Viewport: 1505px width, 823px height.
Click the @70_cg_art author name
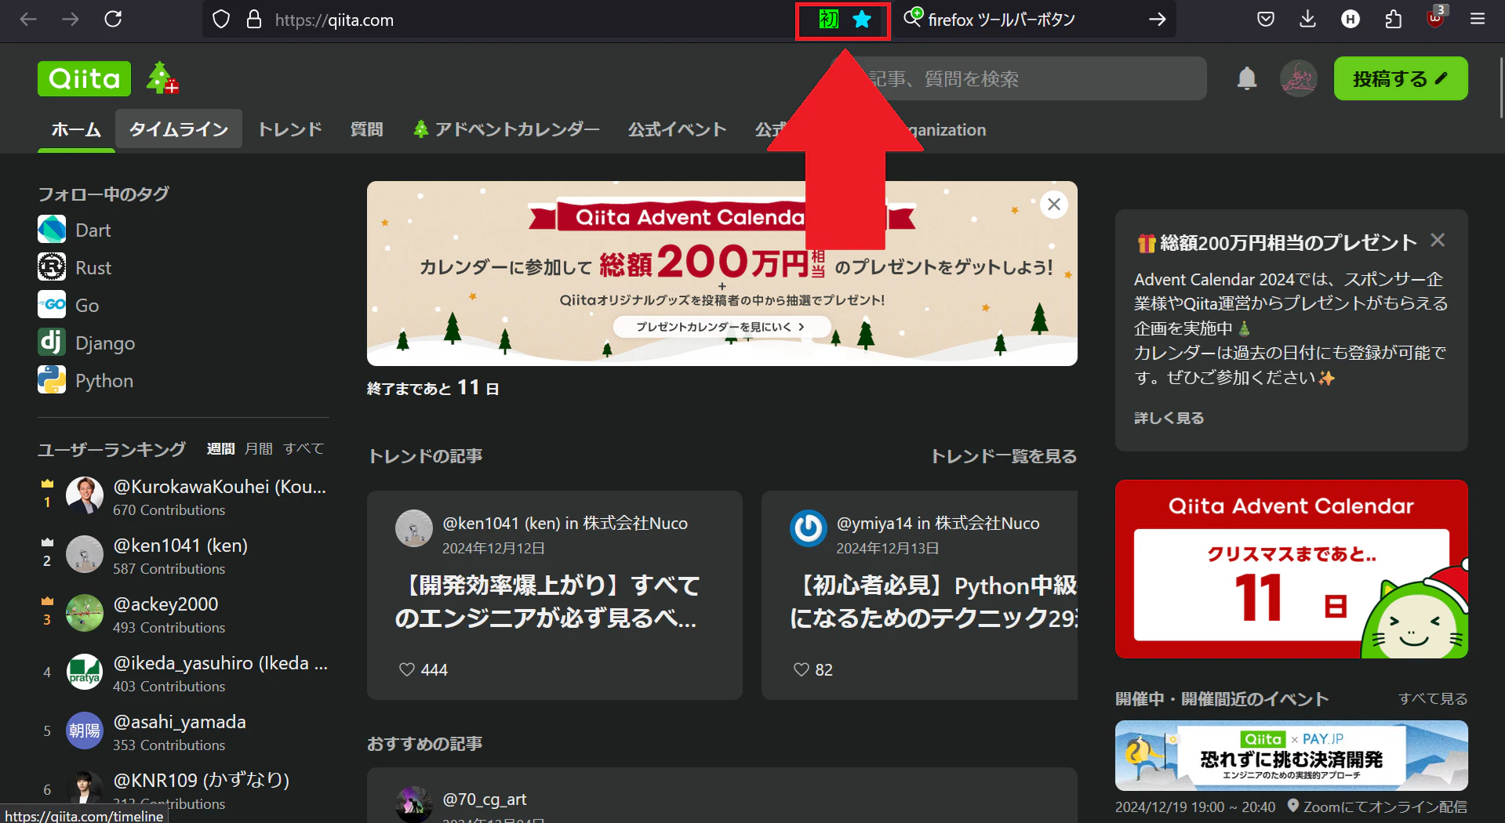484,799
